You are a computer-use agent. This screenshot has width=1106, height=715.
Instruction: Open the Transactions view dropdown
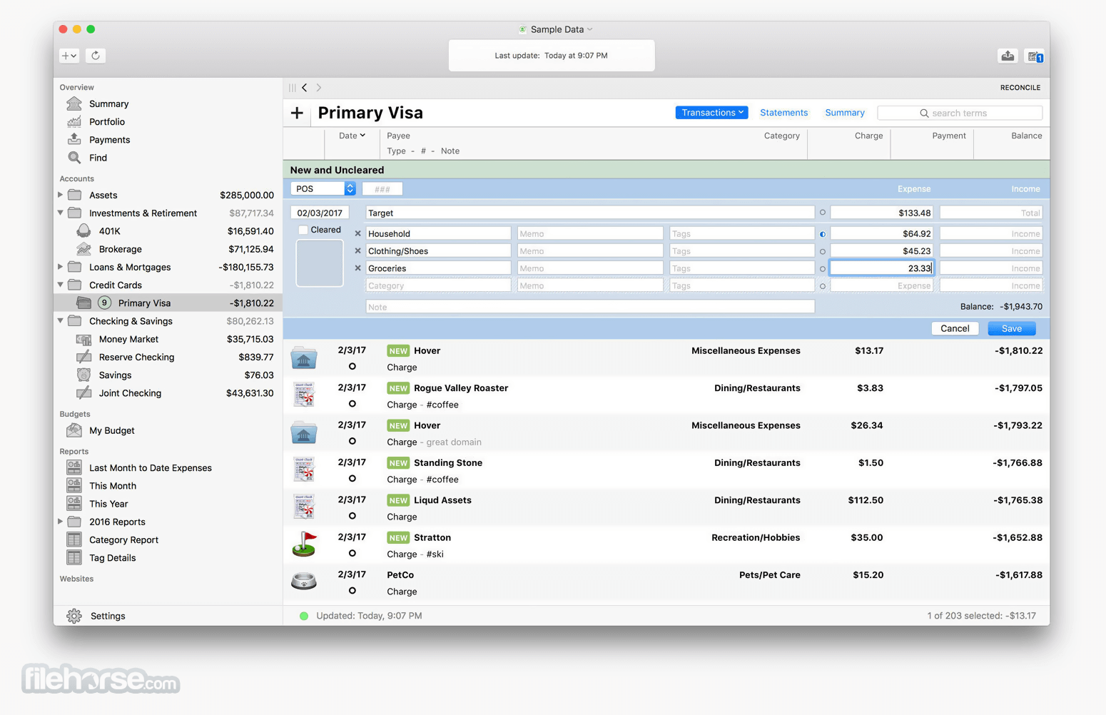pyautogui.click(x=711, y=113)
